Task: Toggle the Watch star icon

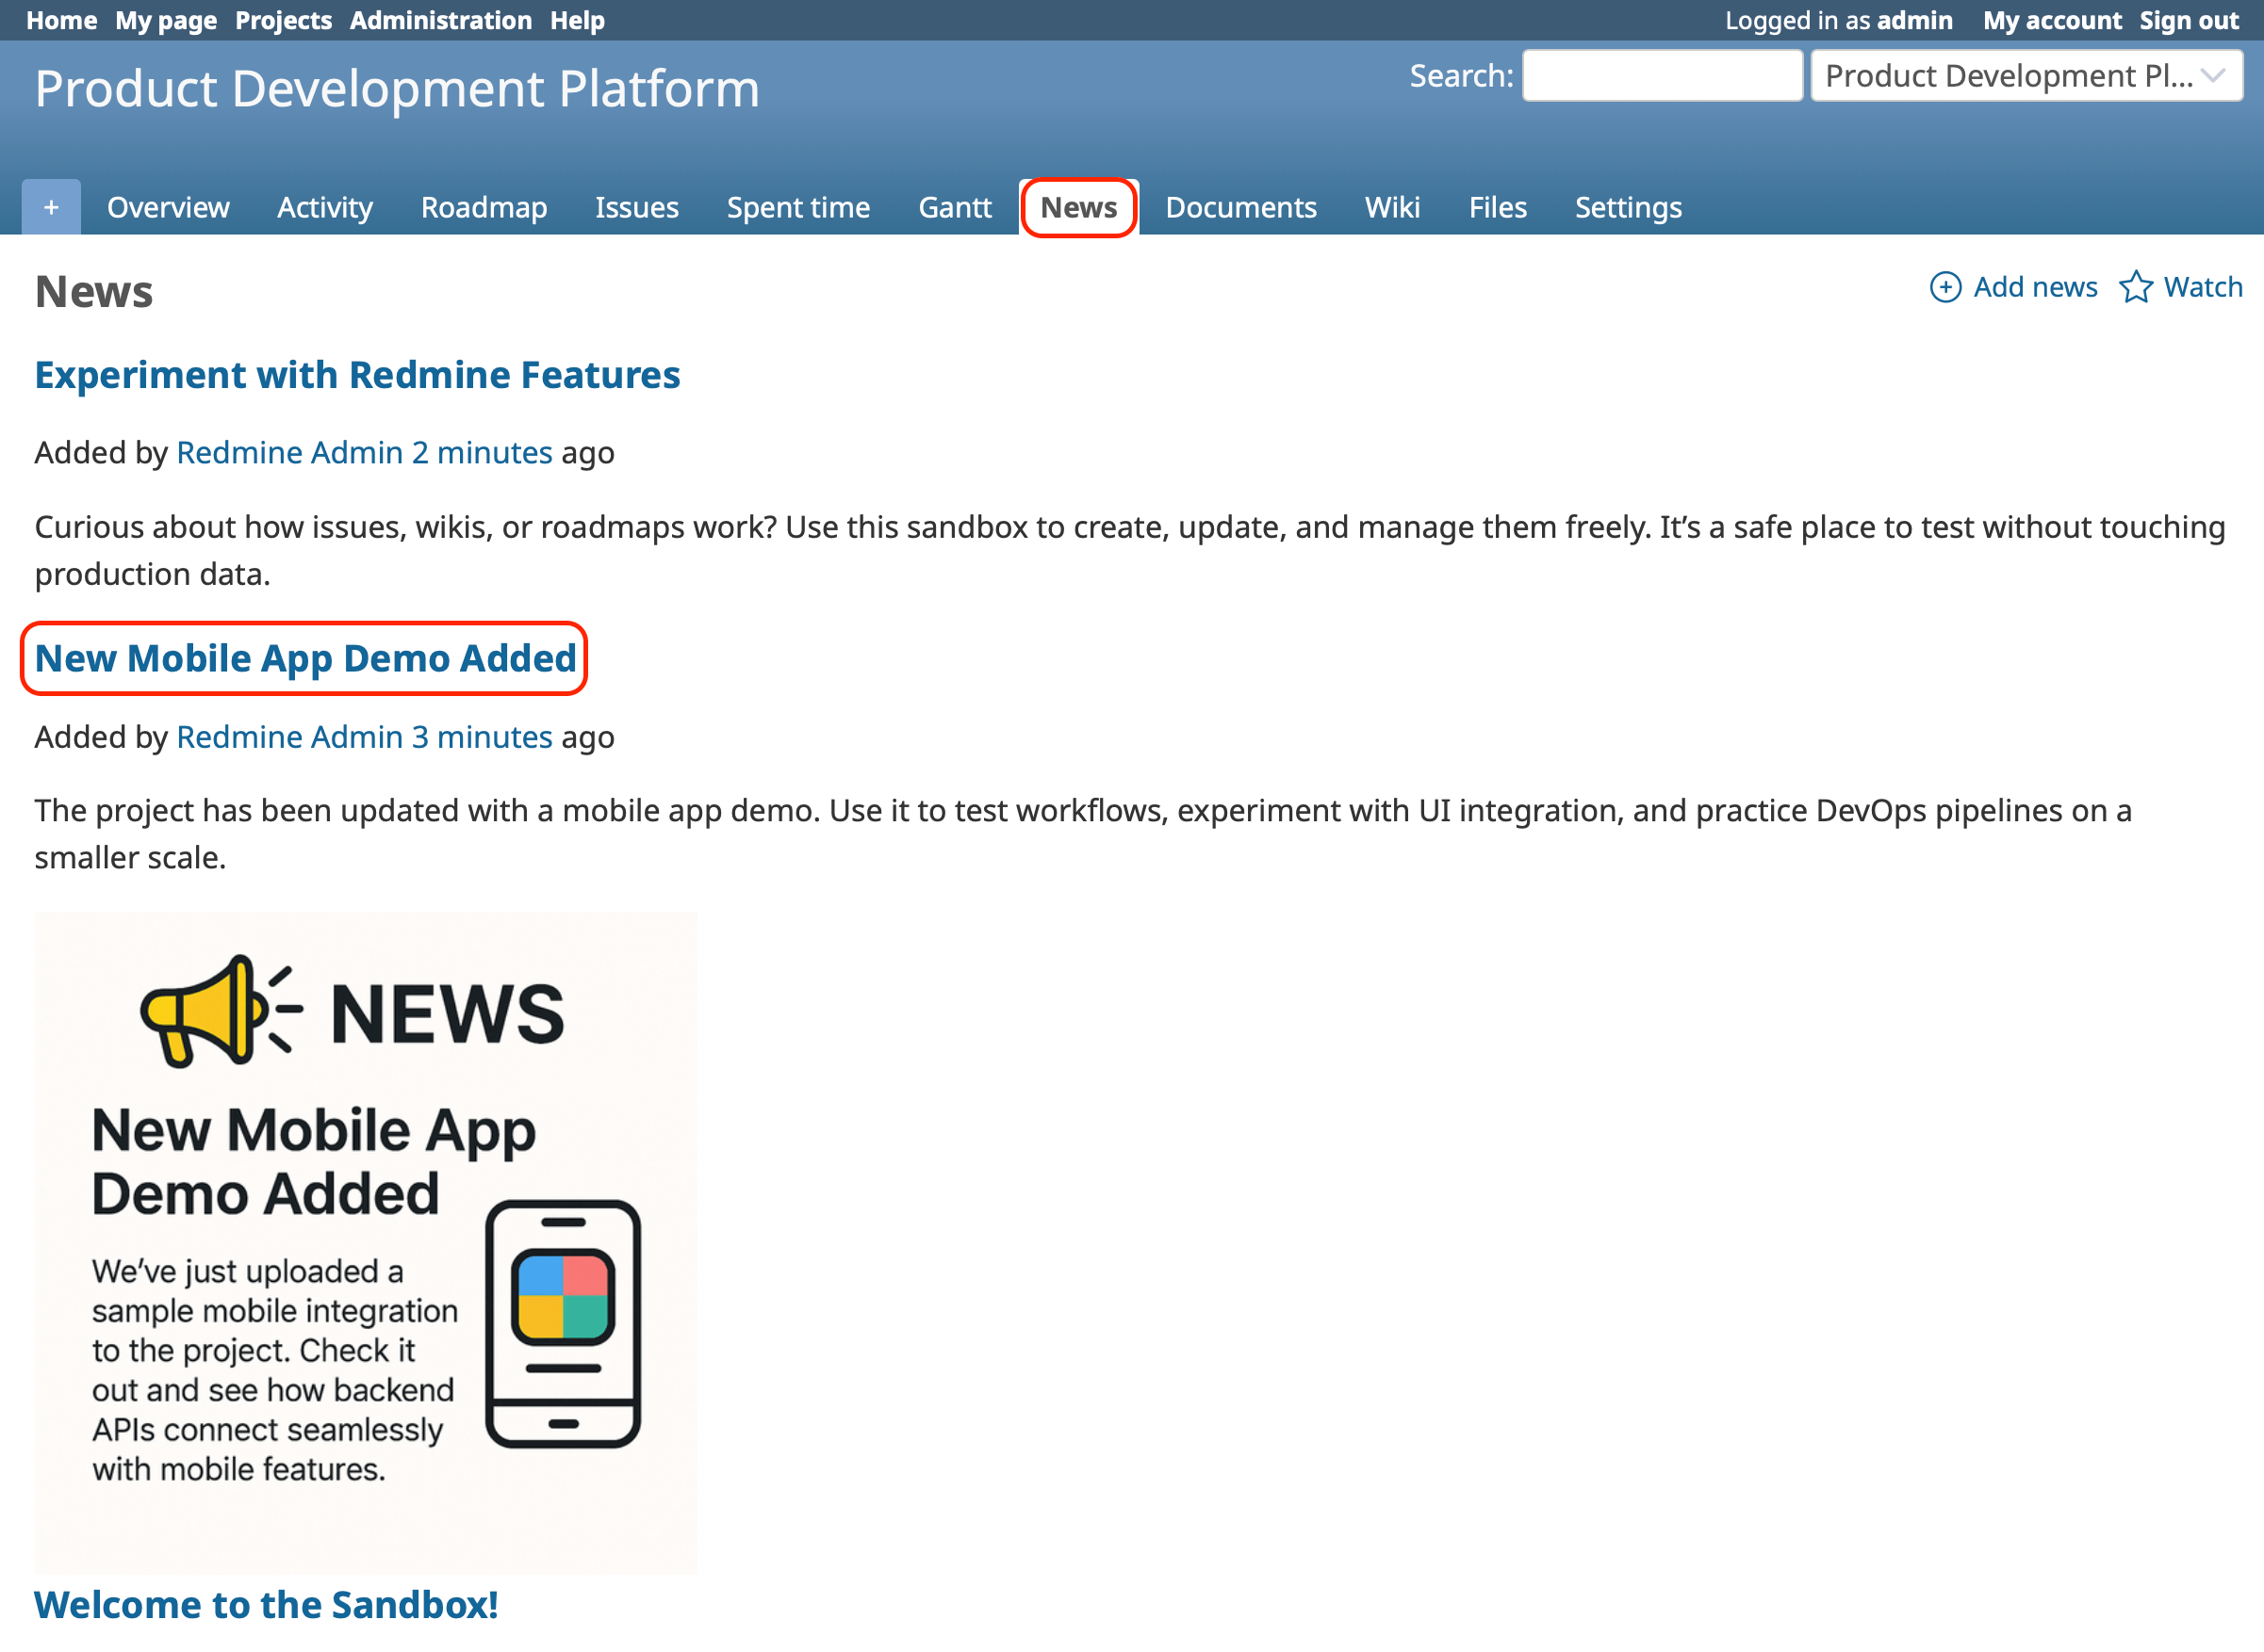Action: click(2138, 287)
